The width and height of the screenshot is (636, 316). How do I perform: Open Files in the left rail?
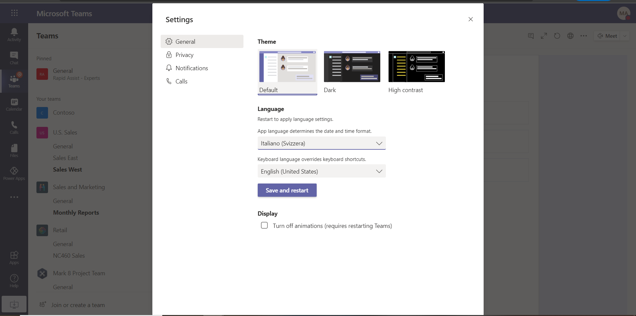click(14, 151)
